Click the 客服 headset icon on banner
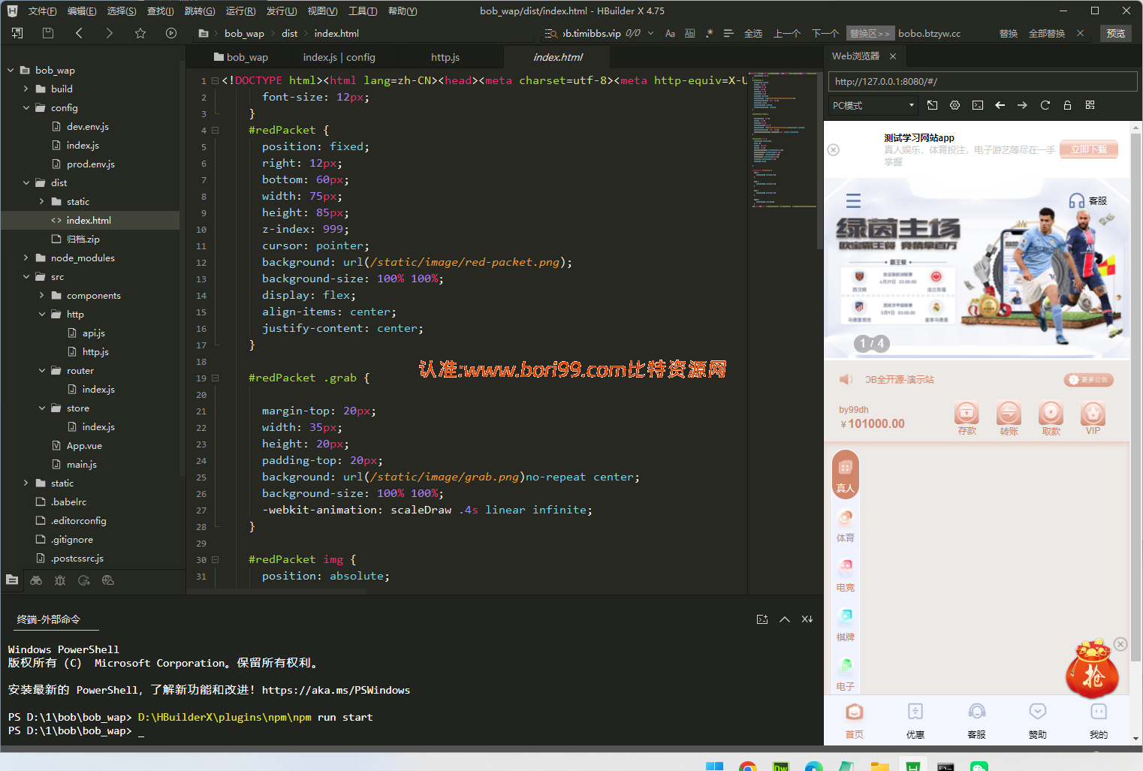 [x=1077, y=200]
